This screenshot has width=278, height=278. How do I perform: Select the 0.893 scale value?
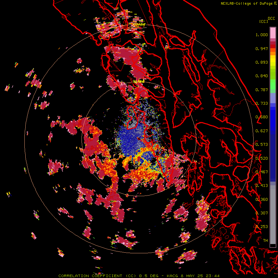(x=262, y=62)
